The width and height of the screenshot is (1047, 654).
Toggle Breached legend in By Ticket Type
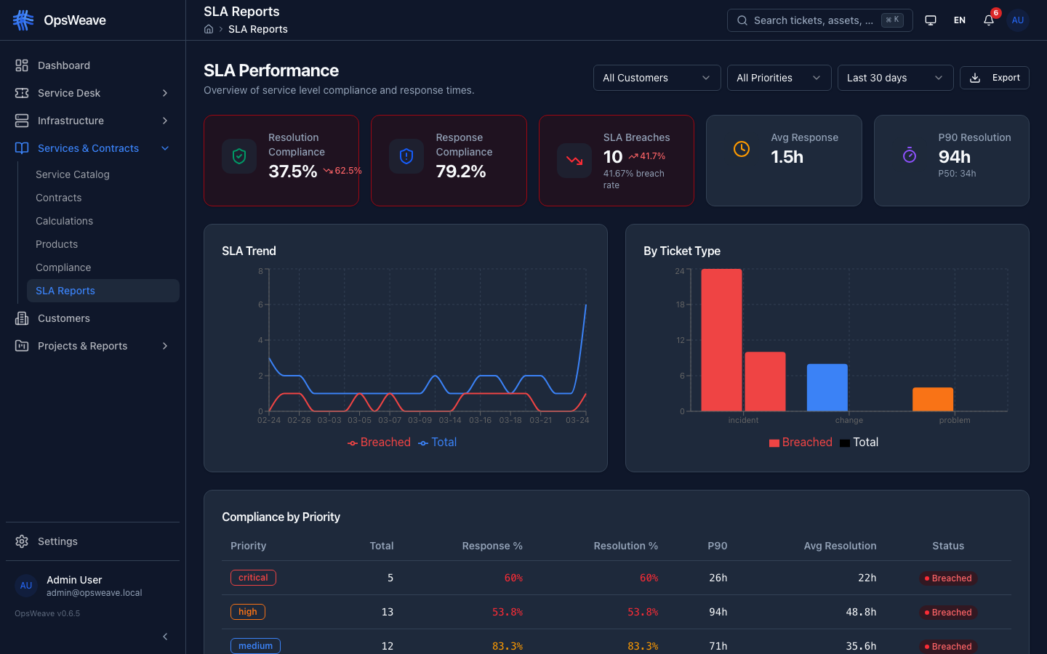[x=801, y=443]
